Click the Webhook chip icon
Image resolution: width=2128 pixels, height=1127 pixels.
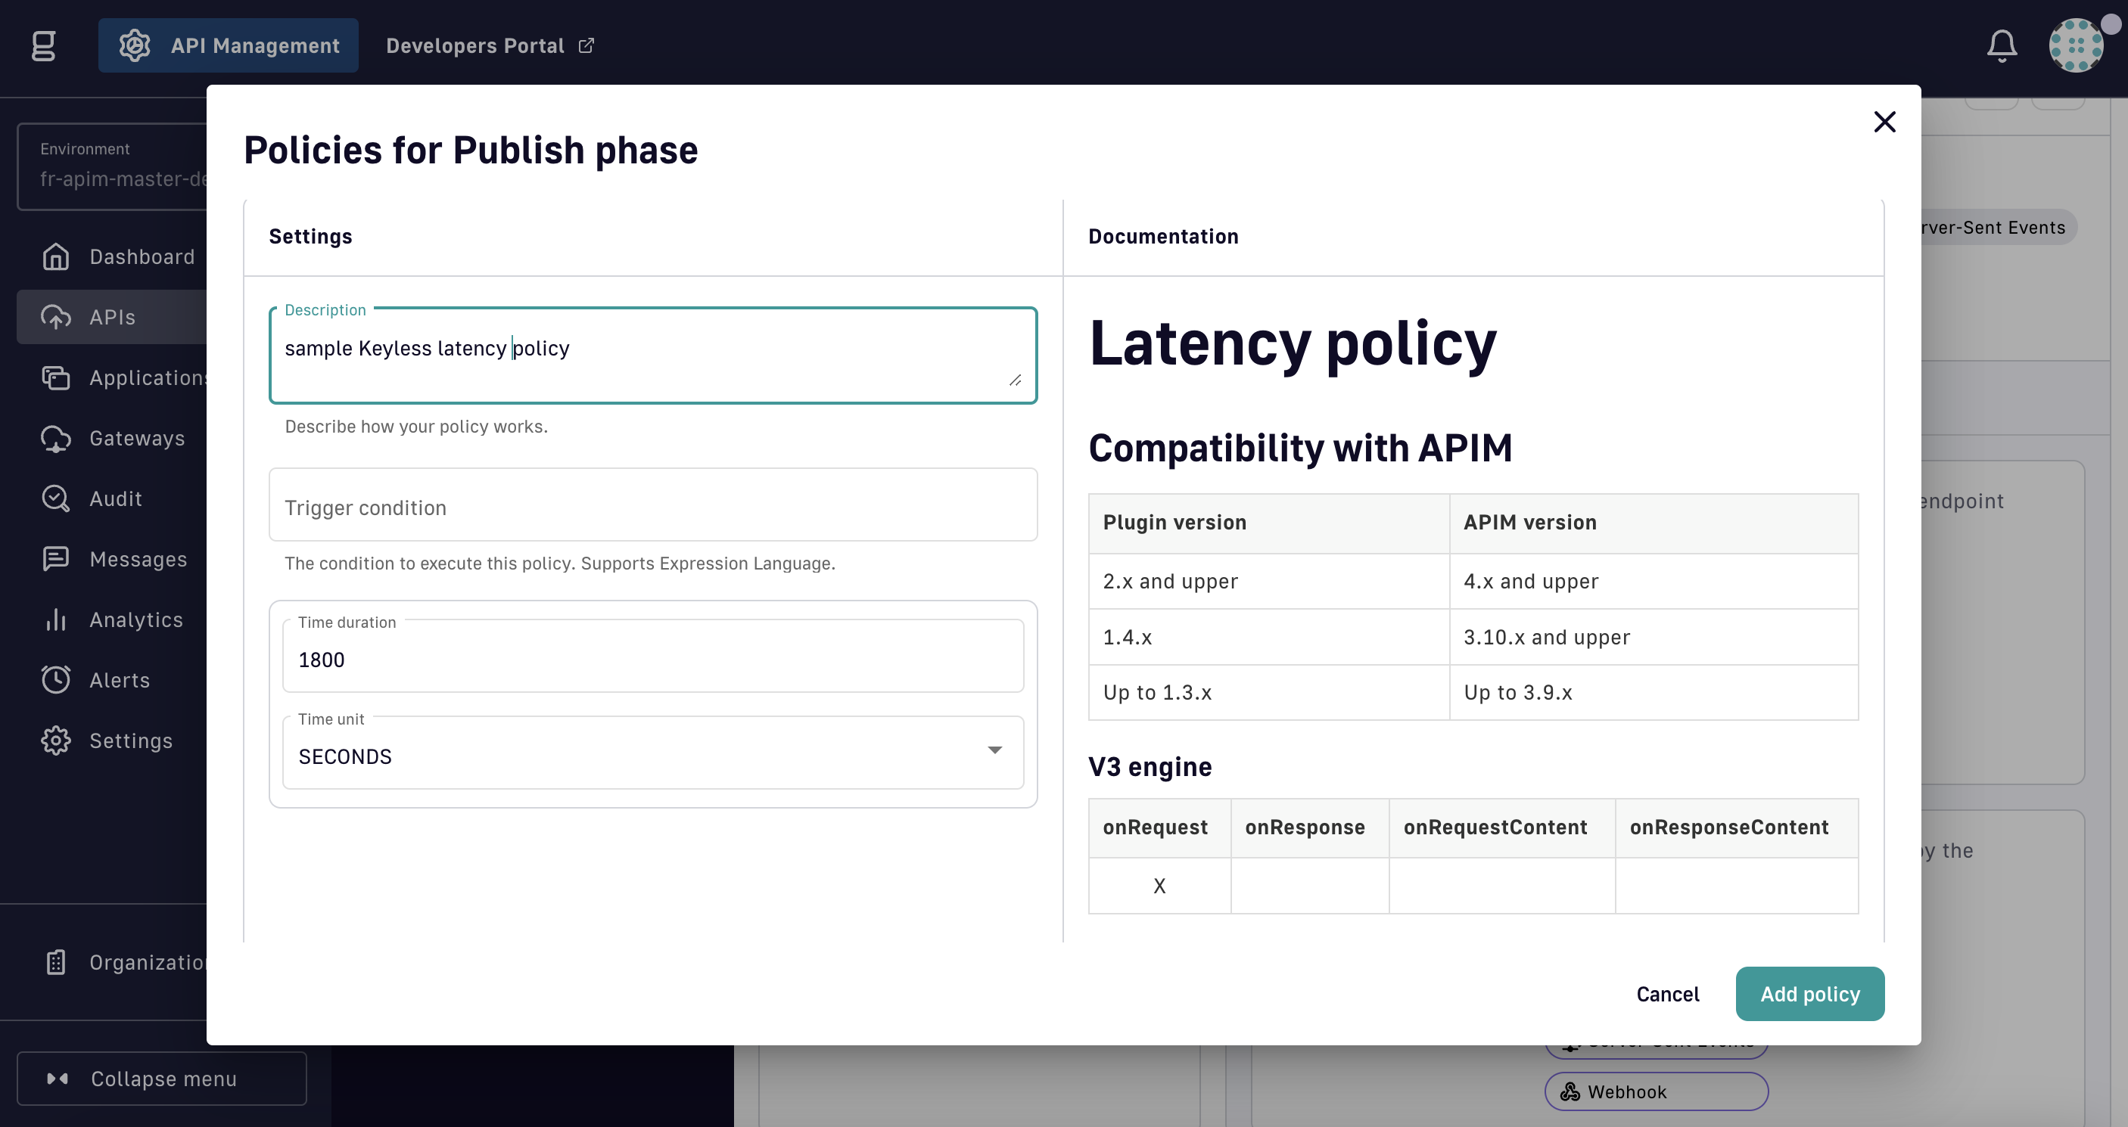point(1570,1091)
